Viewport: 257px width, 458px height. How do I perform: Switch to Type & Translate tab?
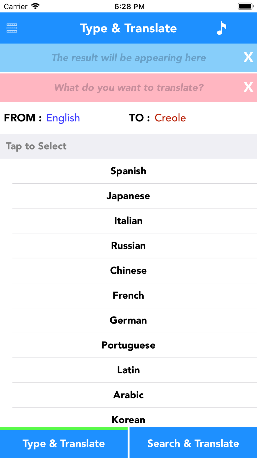(64, 444)
